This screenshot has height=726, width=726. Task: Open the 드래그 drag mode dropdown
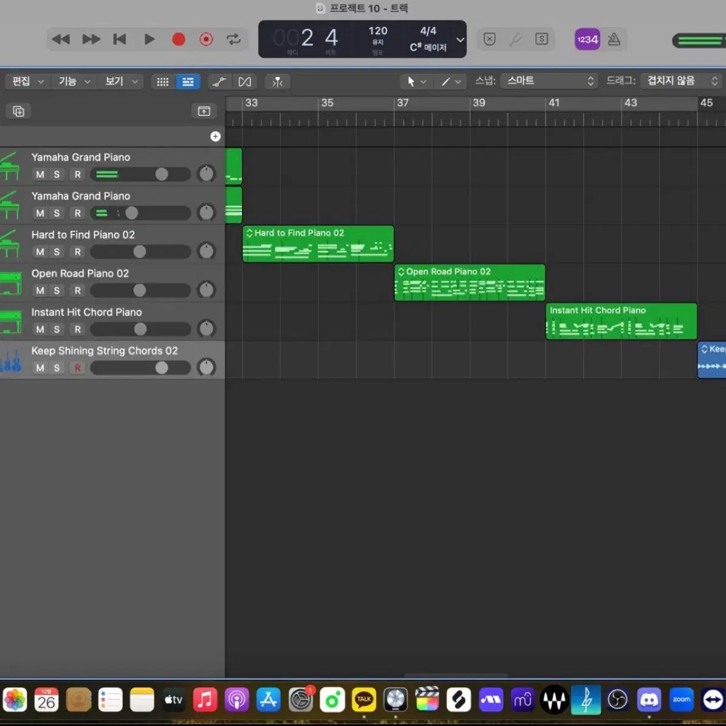[x=680, y=81]
